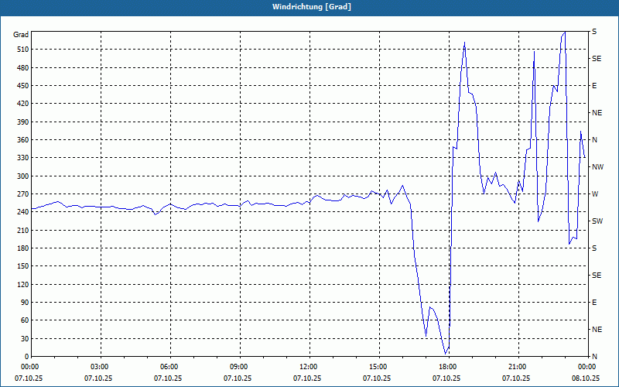Click the 510 y-axis value

coord(23,50)
